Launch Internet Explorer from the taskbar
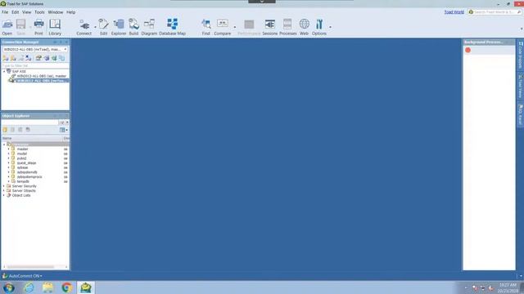The image size is (524, 294). [29, 287]
